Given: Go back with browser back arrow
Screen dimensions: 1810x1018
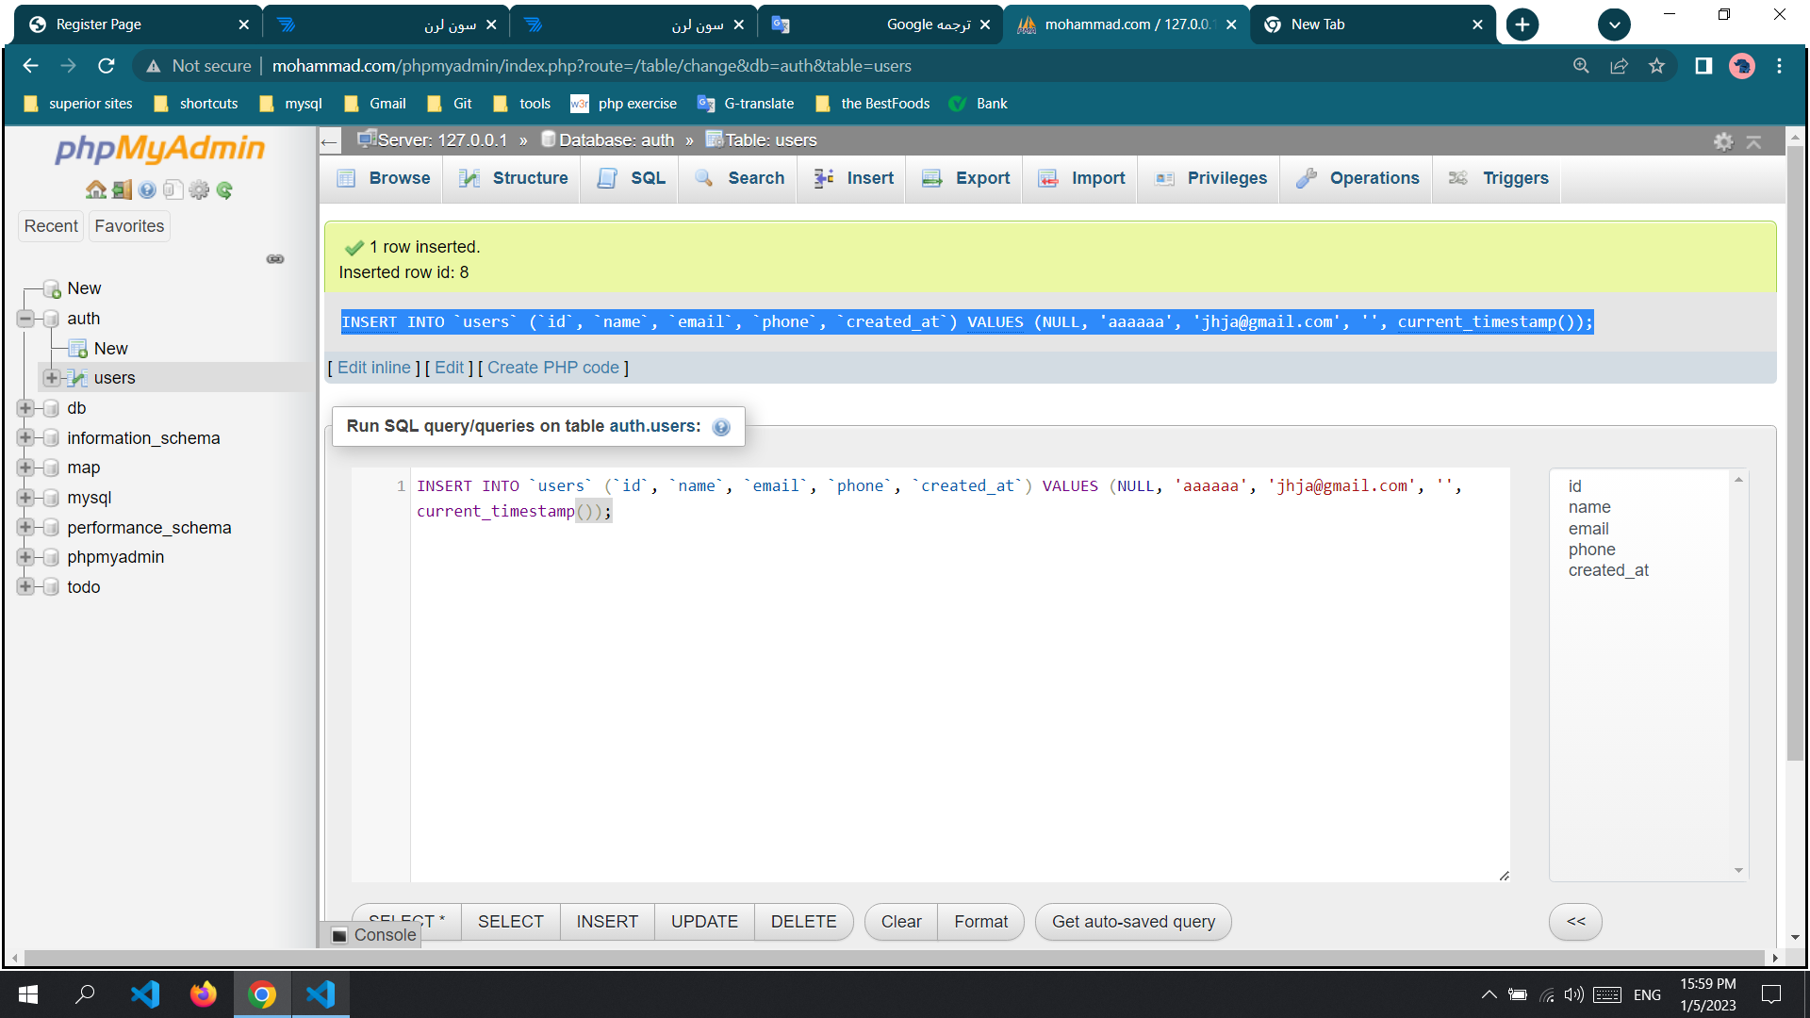Looking at the screenshot, I should (30, 66).
